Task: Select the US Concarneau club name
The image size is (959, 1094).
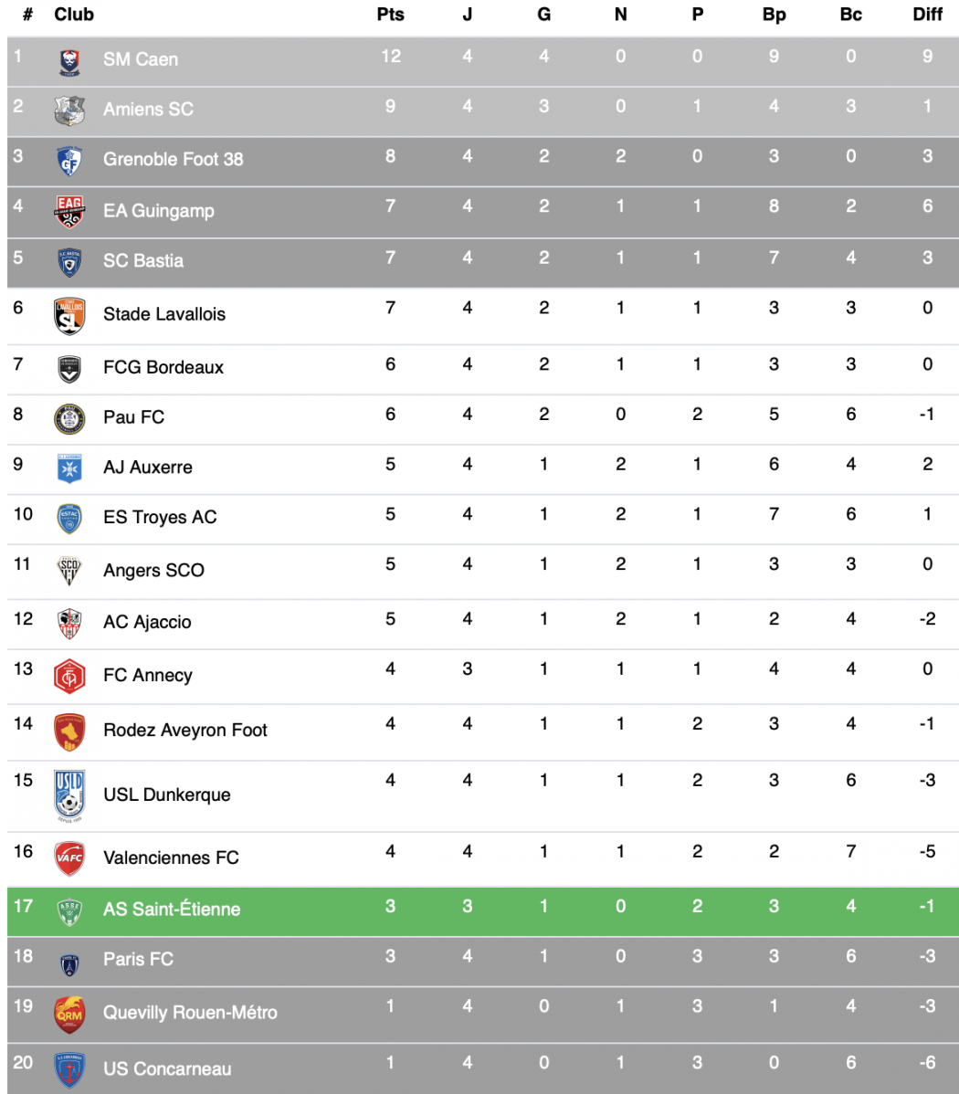Action: [x=167, y=1068]
